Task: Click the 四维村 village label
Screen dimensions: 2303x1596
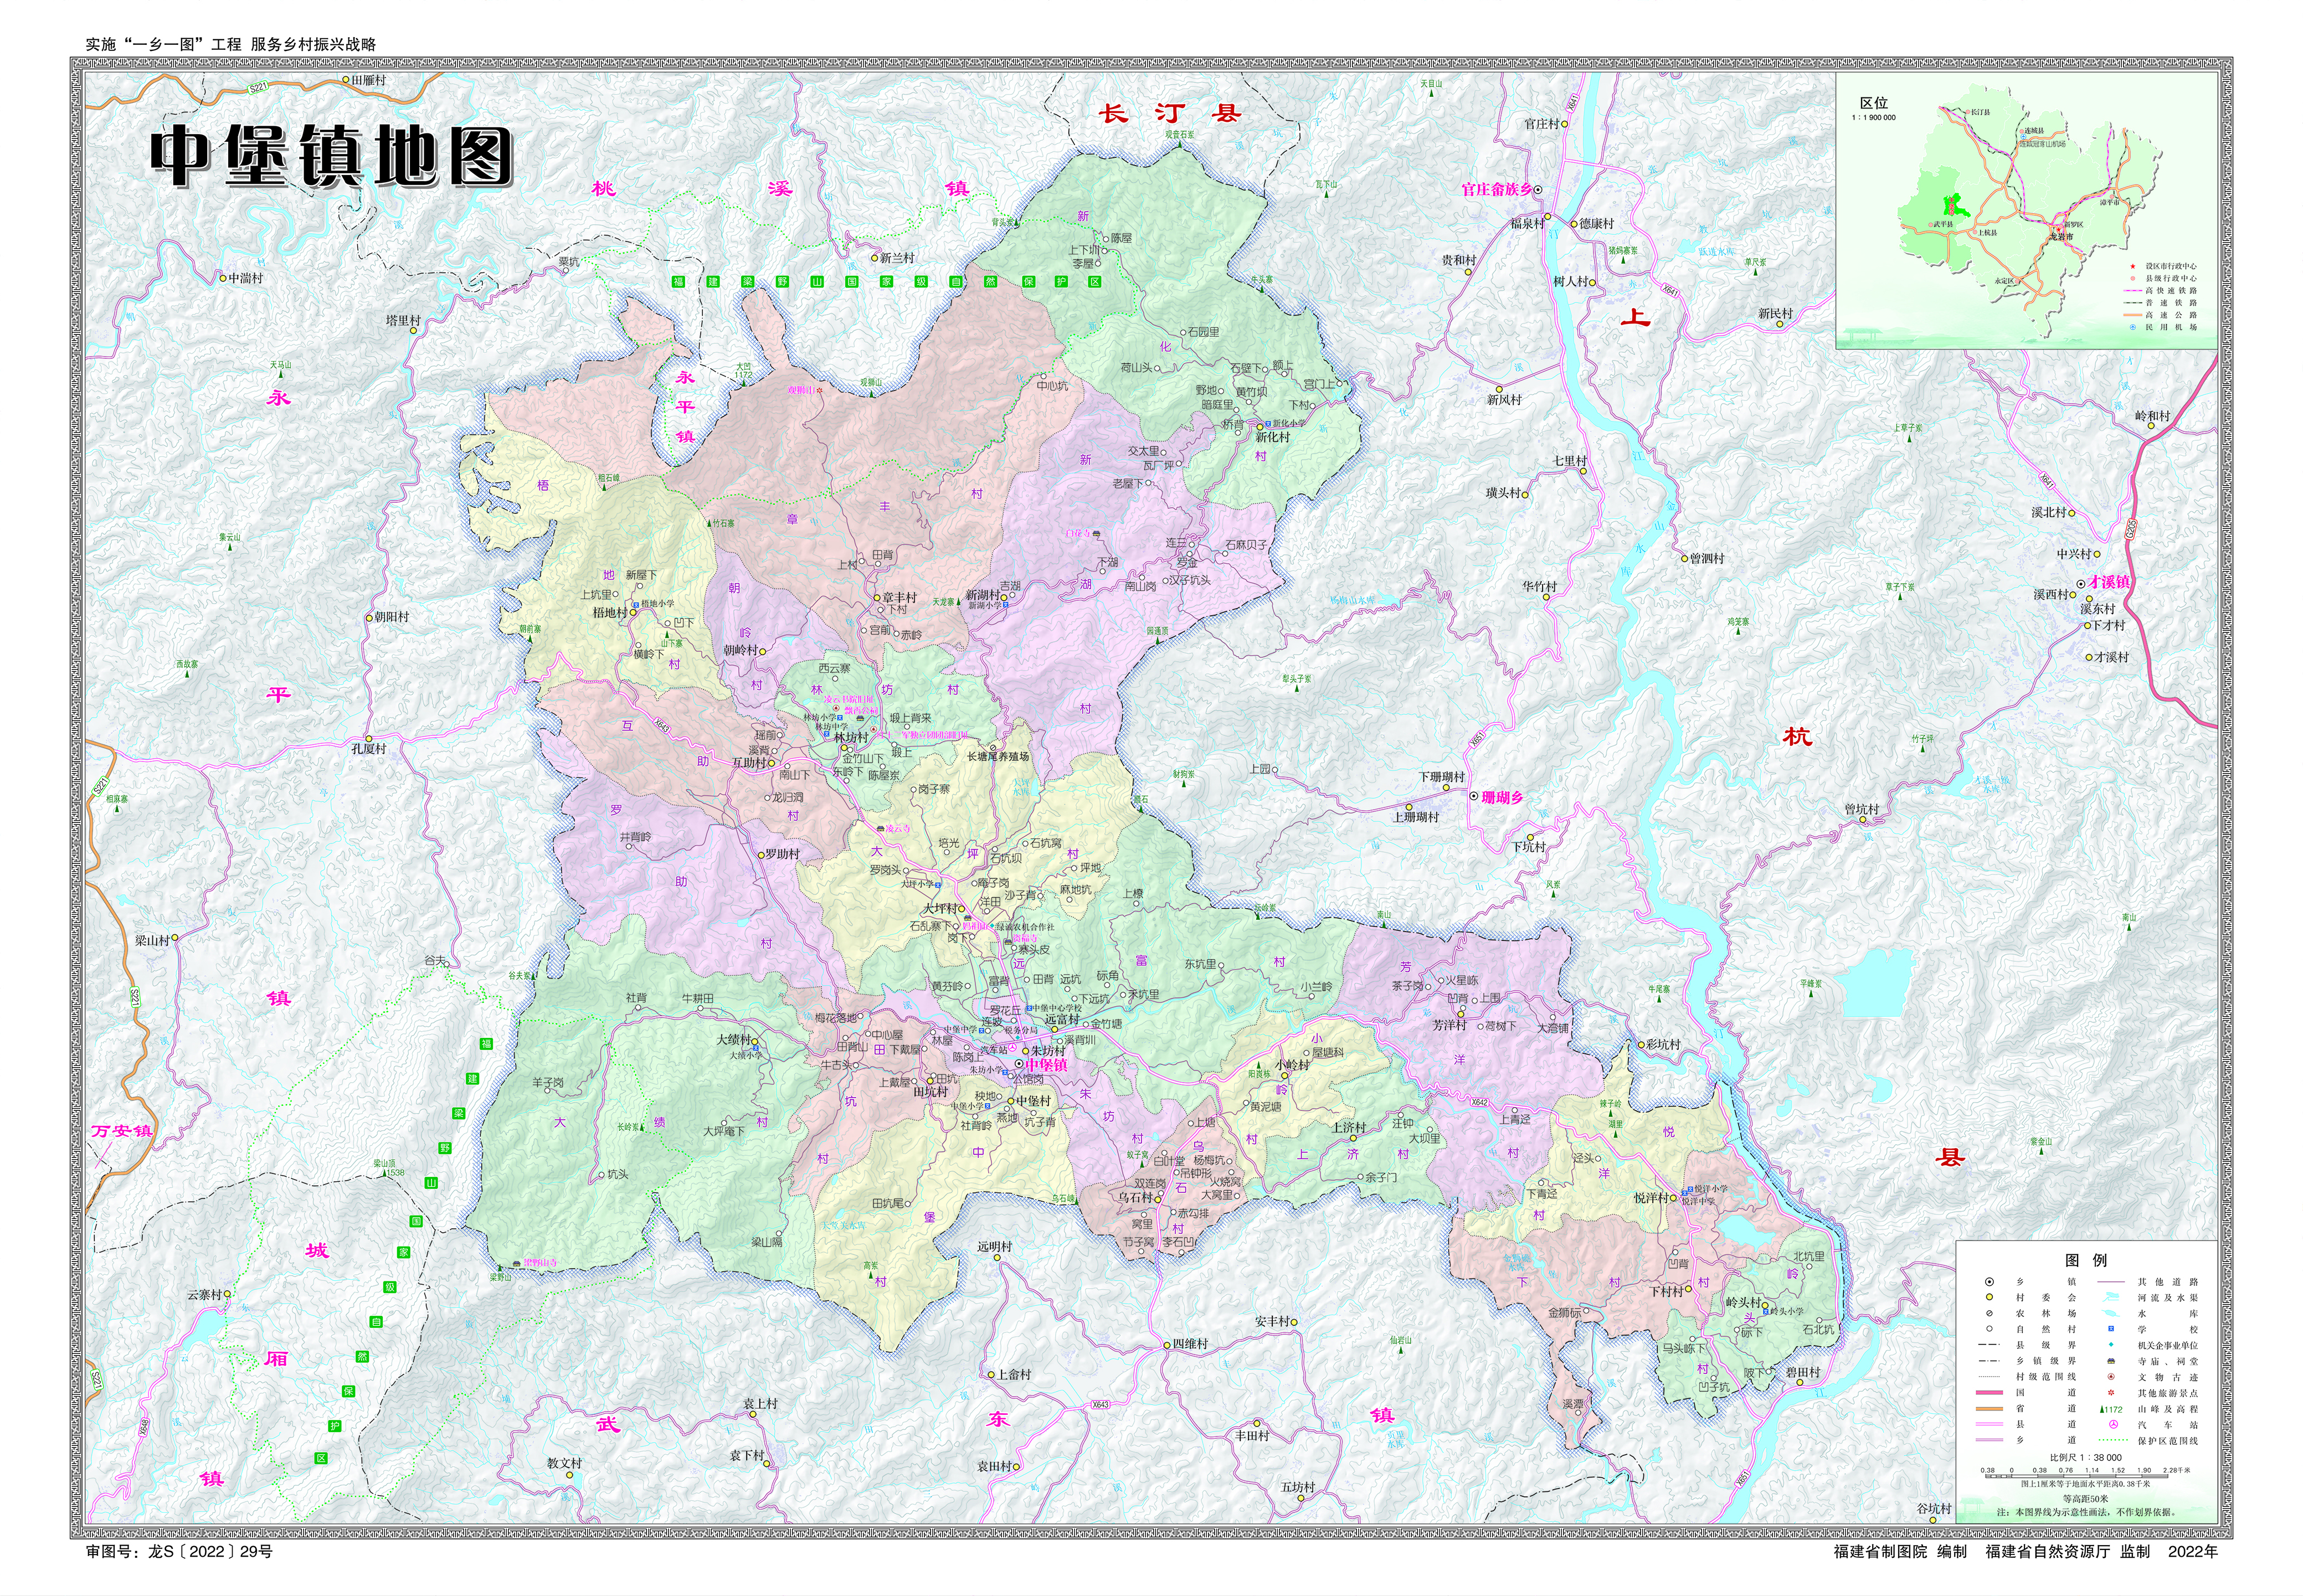Action: pyautogui.click(x=1190, y=1344)
